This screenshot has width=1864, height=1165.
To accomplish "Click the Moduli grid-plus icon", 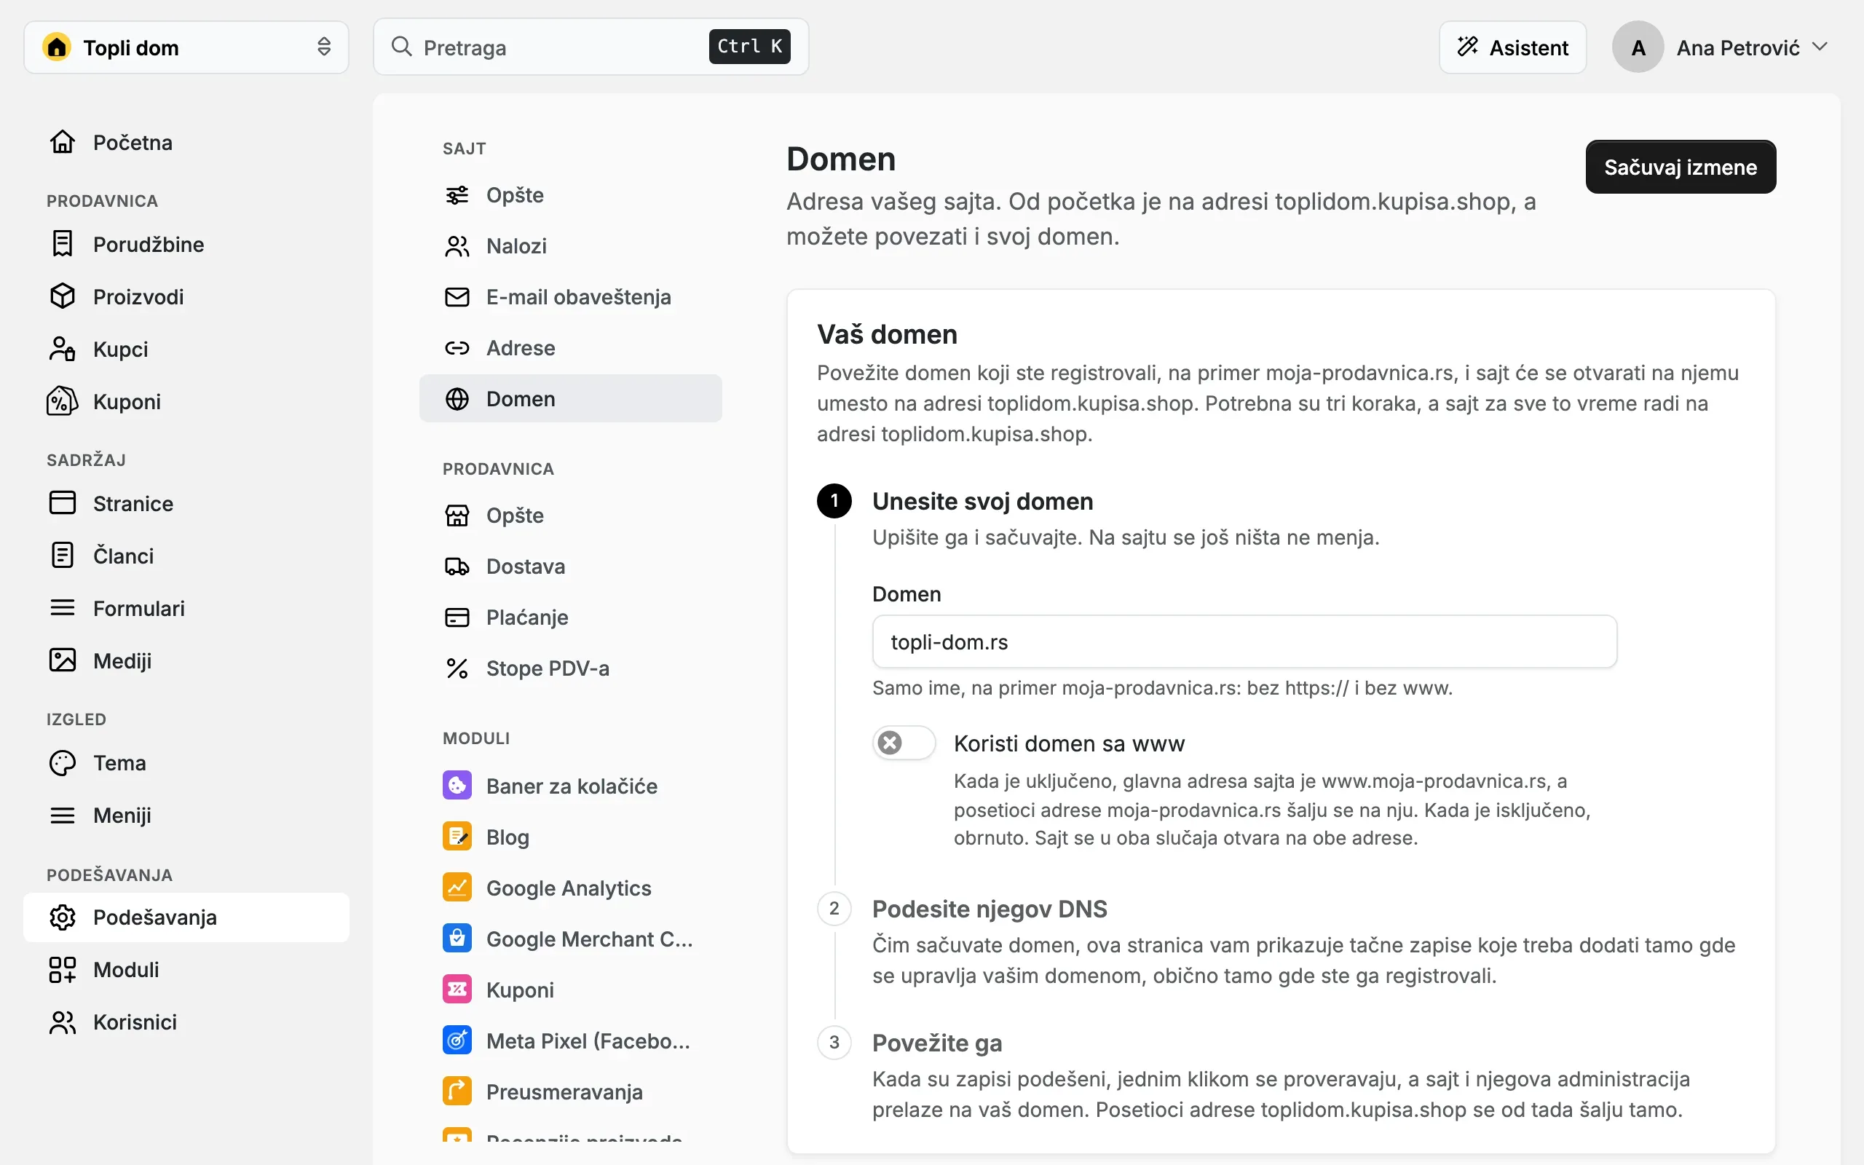I will [x=63, y=969].
